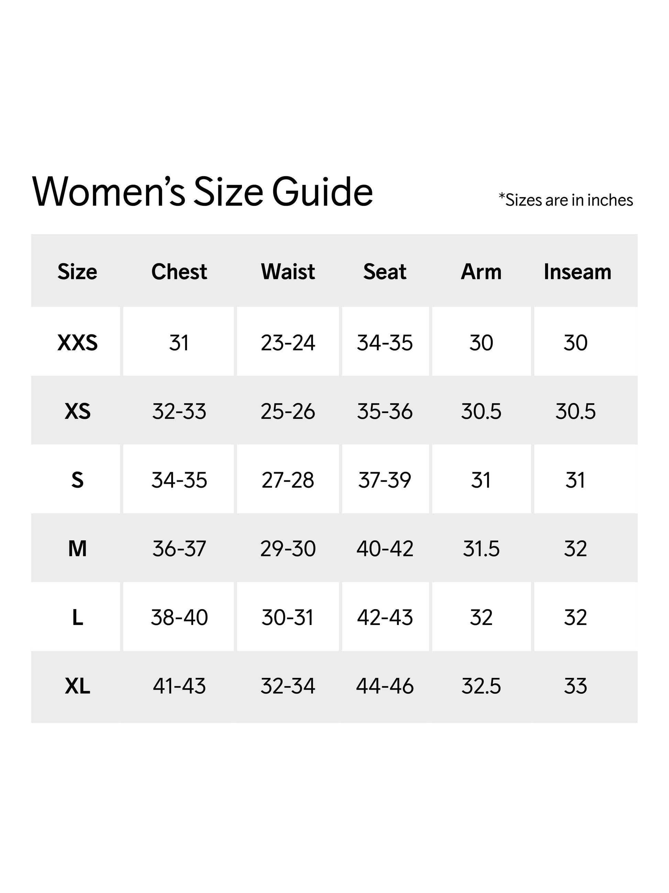Select the 31.5 arm value
The image size is (669, 893).
point(481,549)
